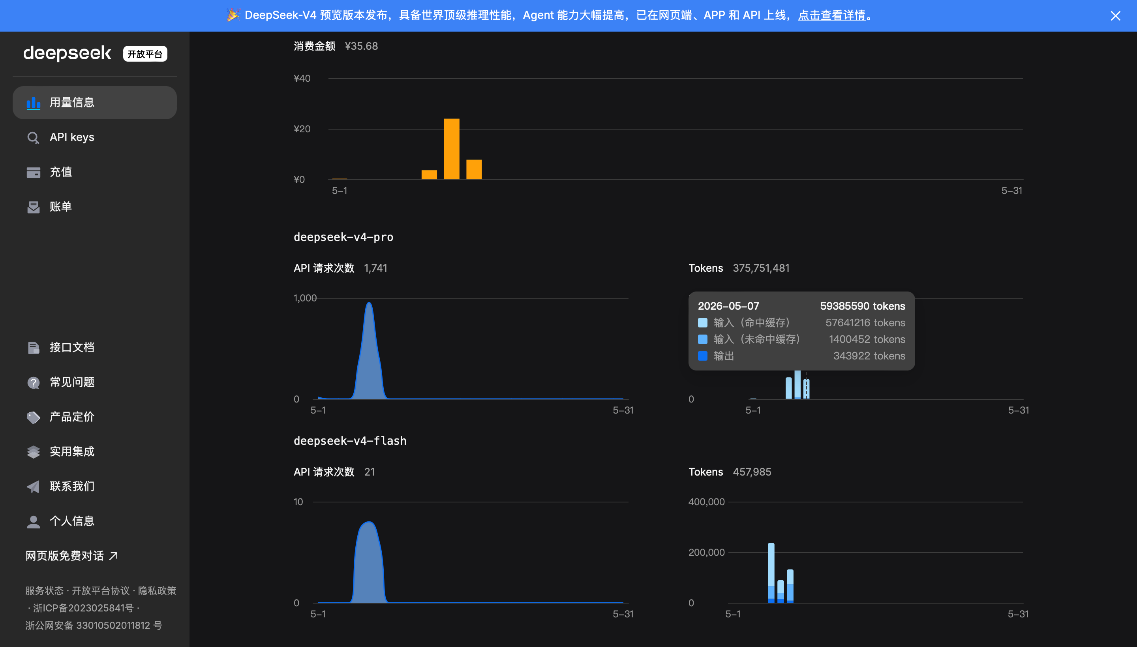Click the ¥40 axis label
1137x647 pixels.
point(302,79)
